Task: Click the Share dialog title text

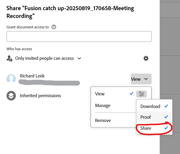Action: (70, 12)
